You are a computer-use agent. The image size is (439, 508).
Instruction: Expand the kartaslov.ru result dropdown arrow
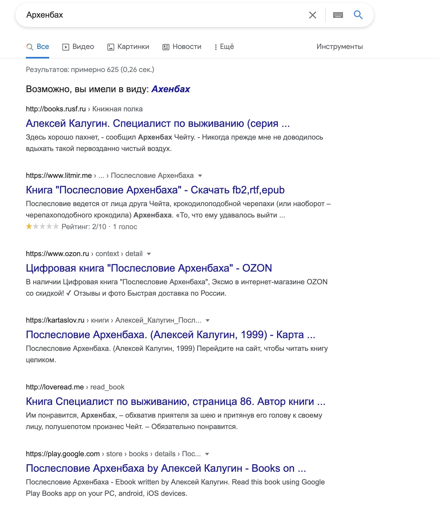[x=207, y=320]
